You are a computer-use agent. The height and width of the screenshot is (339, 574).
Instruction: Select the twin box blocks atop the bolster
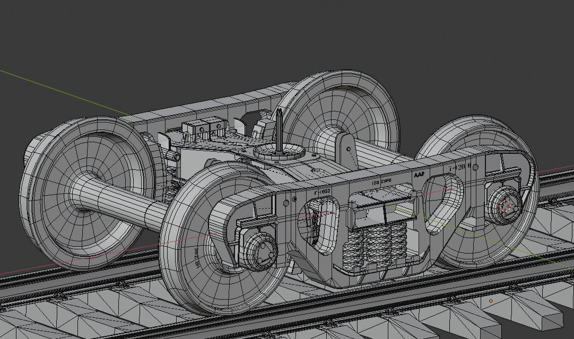pyautogui.click(x=203, y=127)
